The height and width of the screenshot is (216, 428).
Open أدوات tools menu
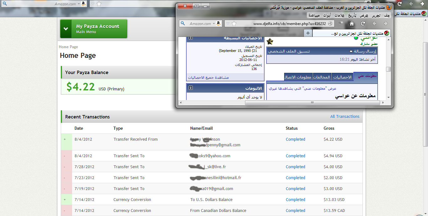point(327,15)
